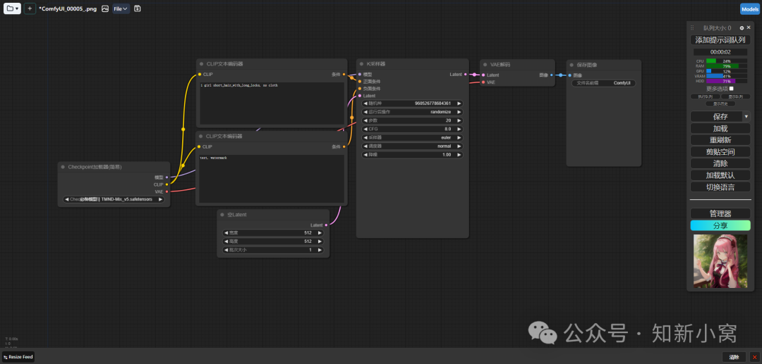Collapse the Checkpoint加载器 node dot
This screenshot has height=364, width=762.
pos(63,167)
